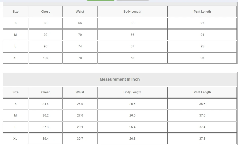Screen dimensions: 238x146
Task: Select the pant length value 96 cell
Action: point(202,58)
